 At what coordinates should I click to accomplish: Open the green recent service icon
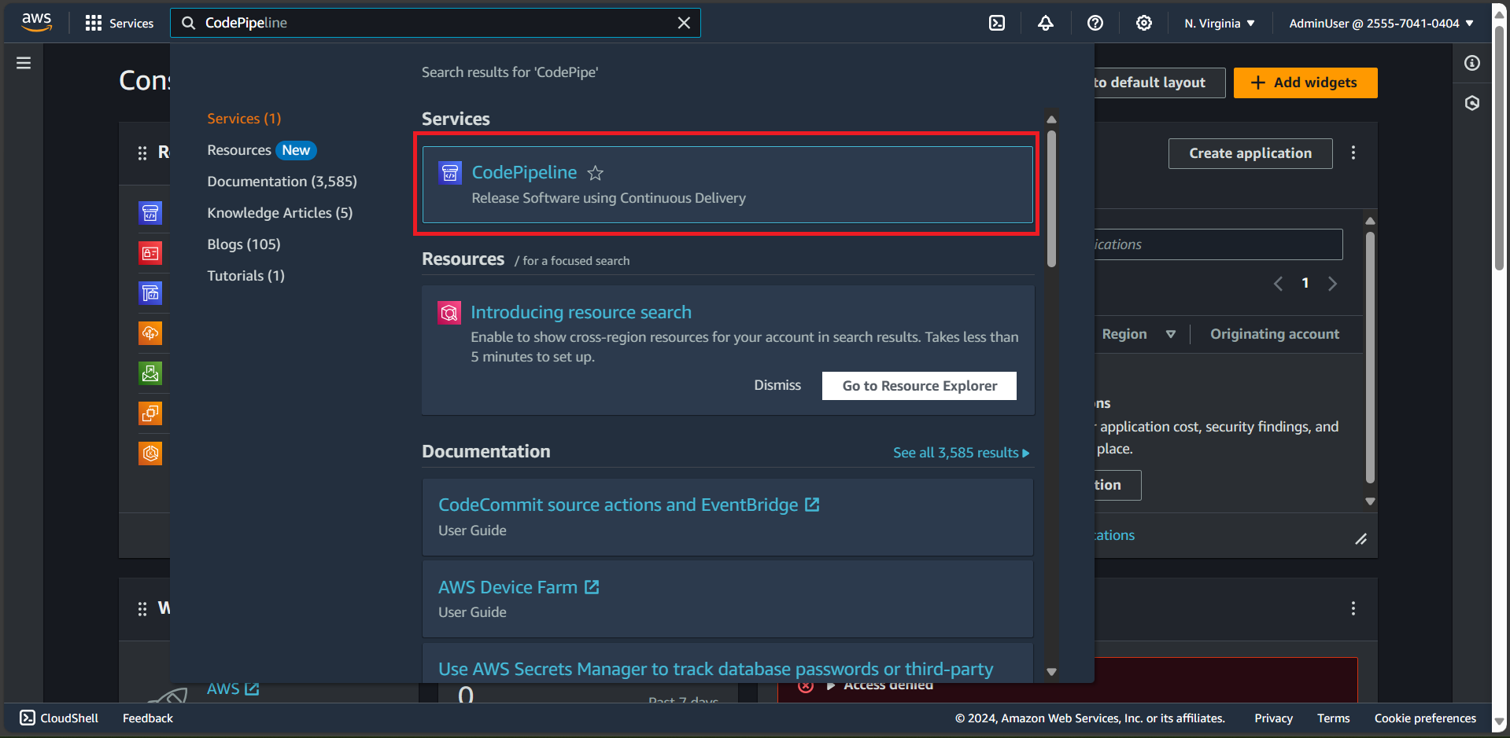(150, 373)
